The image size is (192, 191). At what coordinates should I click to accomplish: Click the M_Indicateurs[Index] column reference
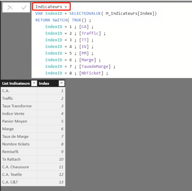click(x=130, y=13)
